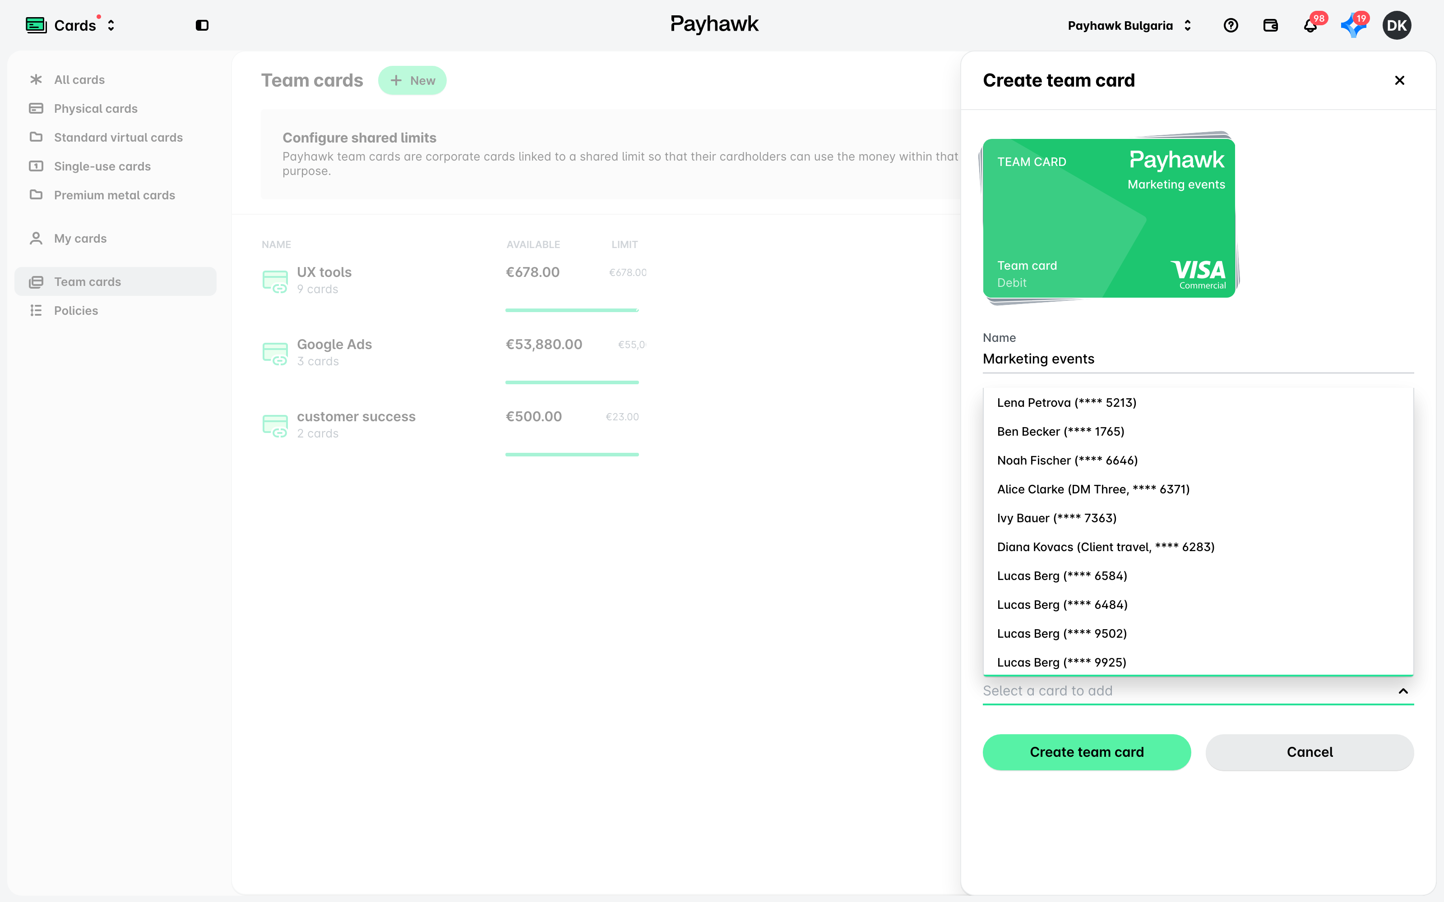
Task: Open Policies in sidebar
Action: pos(115,311)
